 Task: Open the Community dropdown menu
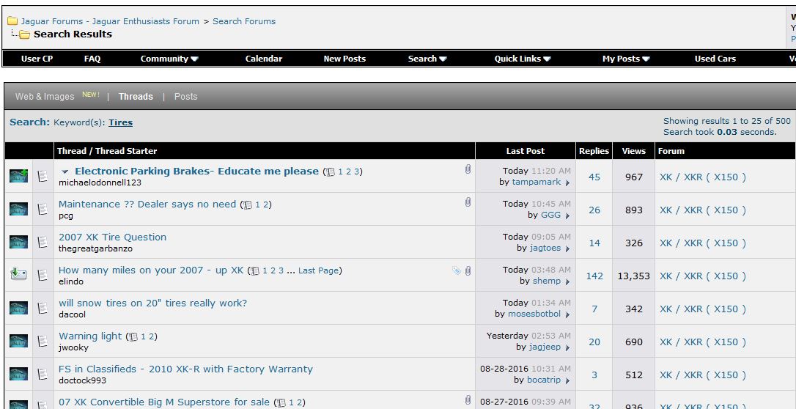tap(169, 59)
